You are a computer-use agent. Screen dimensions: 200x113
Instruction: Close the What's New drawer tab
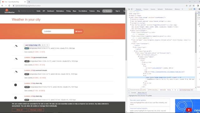click(146, 93)
